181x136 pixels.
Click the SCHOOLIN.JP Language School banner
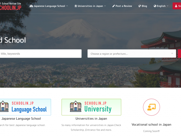click(x=25, y=107)
